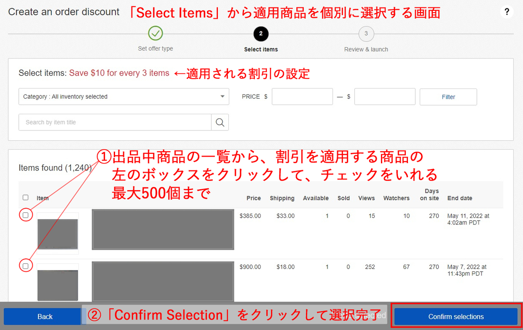Click the completed Set offer type checkmark
The image size is (523, 330).
pos(156,33)
